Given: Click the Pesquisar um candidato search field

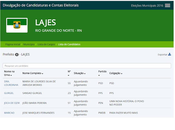Looking at the screenshot, I should click(87, 66).
